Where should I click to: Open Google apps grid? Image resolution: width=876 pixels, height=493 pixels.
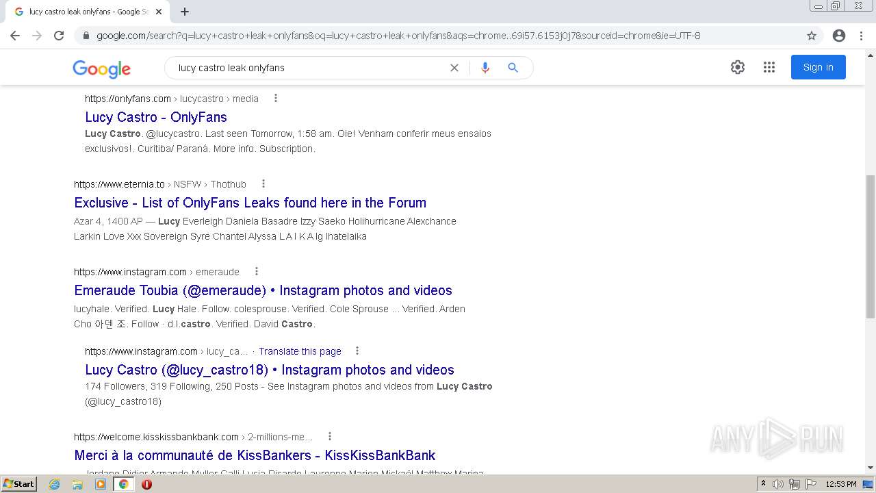click(769, 67)
